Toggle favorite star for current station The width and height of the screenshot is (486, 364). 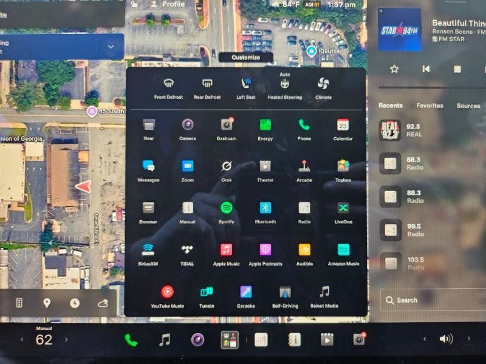(x=394, y=69)
